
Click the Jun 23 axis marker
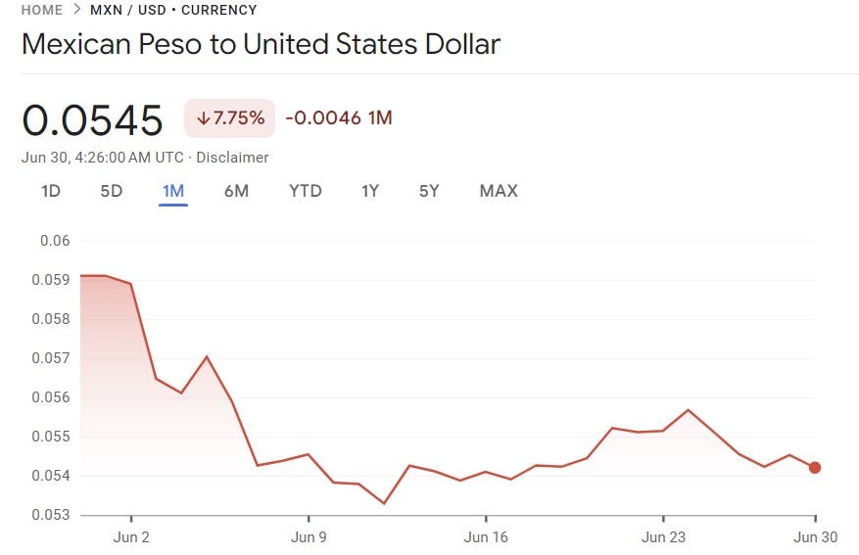(x=663, y=537)
